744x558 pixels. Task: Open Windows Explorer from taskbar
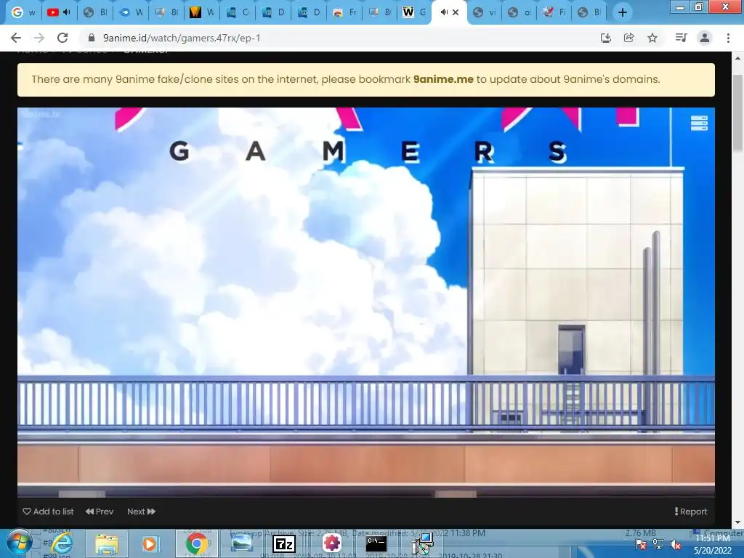point(107,543)
